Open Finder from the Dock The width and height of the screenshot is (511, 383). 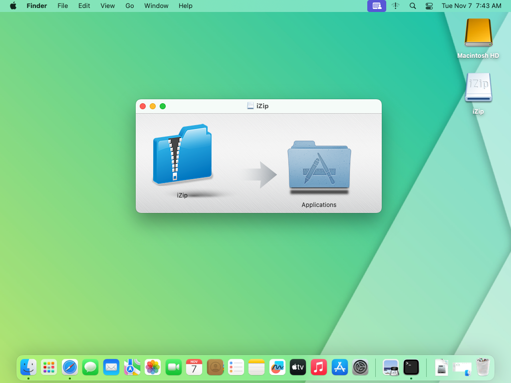tap(28, 368)
